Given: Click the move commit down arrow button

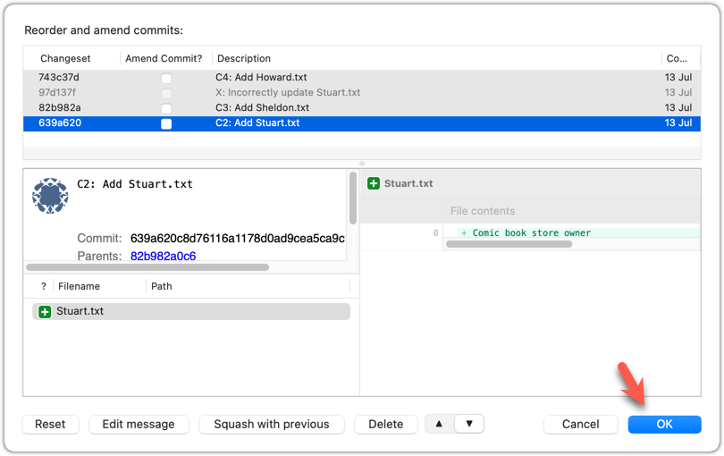Looking at the screenshot, I should click(469, 424).
